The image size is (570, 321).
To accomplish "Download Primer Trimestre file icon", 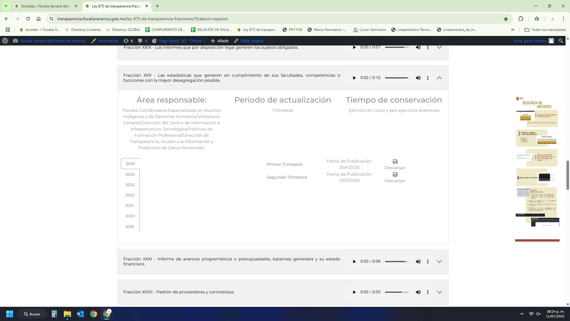I will point(395,161).
